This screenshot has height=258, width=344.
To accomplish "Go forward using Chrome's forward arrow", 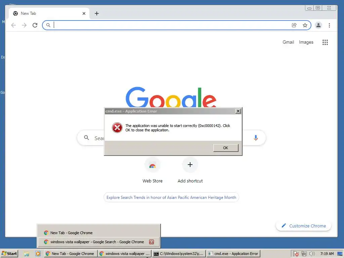I will click(24, 25).
